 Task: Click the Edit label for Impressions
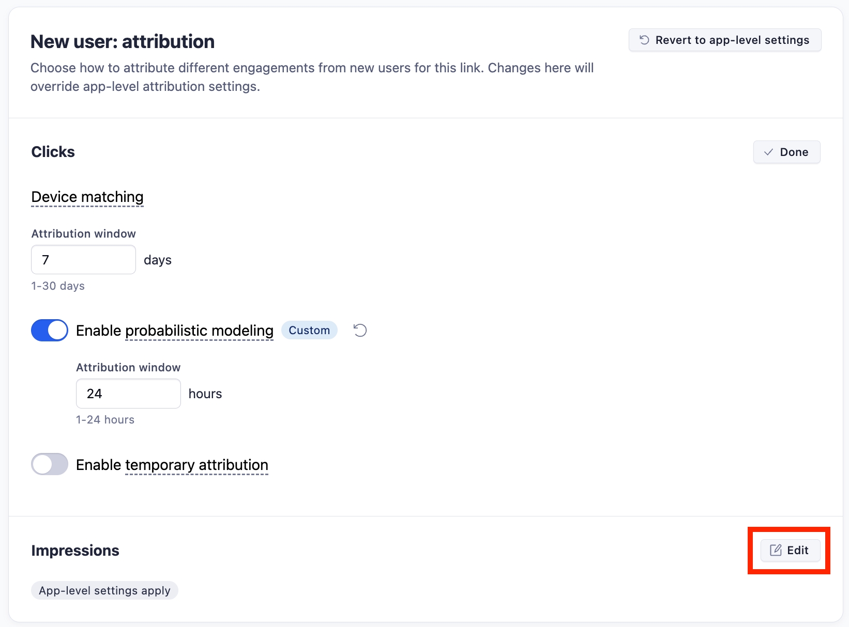tap(797, 550)
